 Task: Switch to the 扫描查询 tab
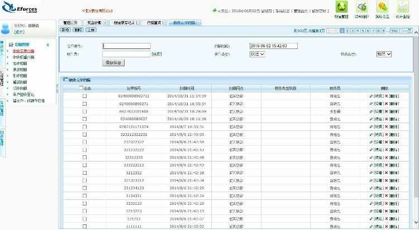coord(154,23)
